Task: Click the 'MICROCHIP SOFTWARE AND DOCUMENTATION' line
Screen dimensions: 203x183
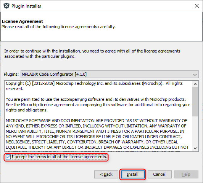Action: 96,121
